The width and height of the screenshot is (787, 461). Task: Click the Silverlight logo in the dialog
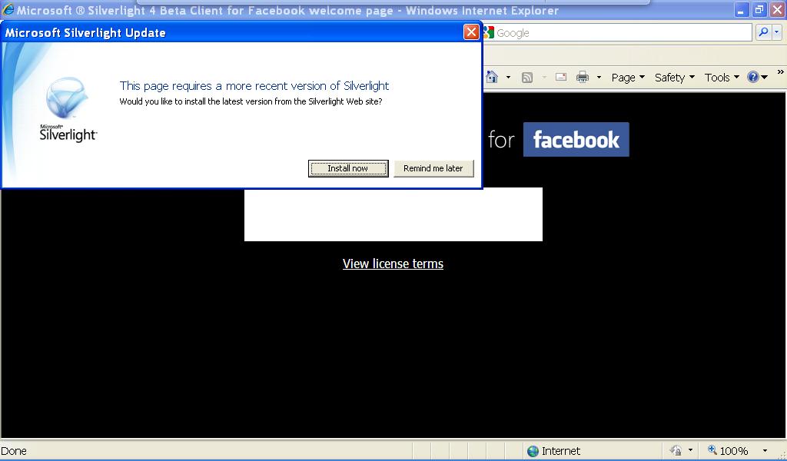[x=68, y=110]
